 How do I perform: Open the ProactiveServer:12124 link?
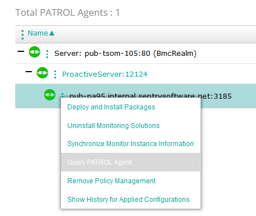(x=105, y=74)
